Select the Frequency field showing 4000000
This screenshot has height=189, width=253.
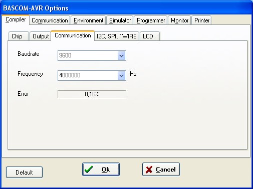[x=92, y=75]
